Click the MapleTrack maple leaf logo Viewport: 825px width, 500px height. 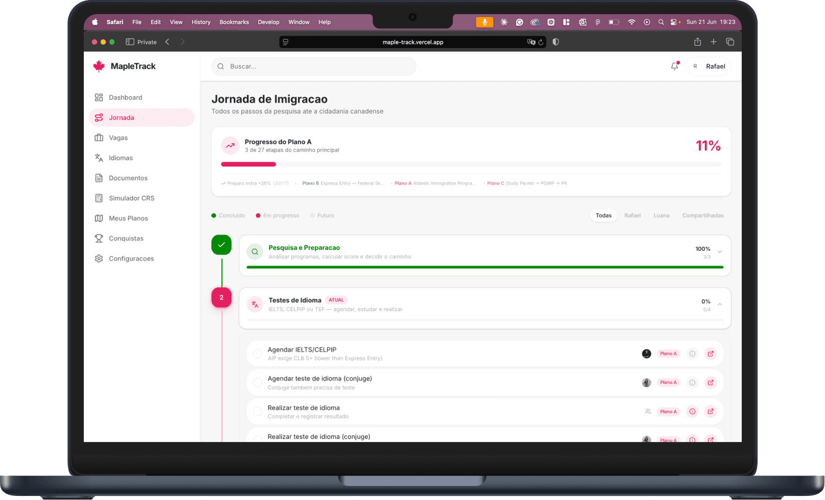point(99,66)
